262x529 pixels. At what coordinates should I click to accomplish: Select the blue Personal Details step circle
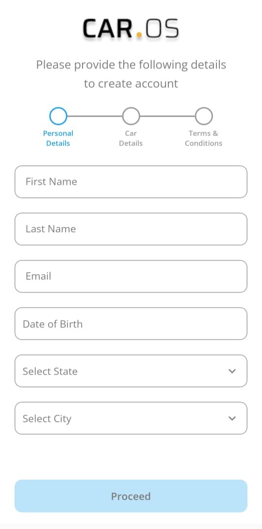(x=58, y=116)
